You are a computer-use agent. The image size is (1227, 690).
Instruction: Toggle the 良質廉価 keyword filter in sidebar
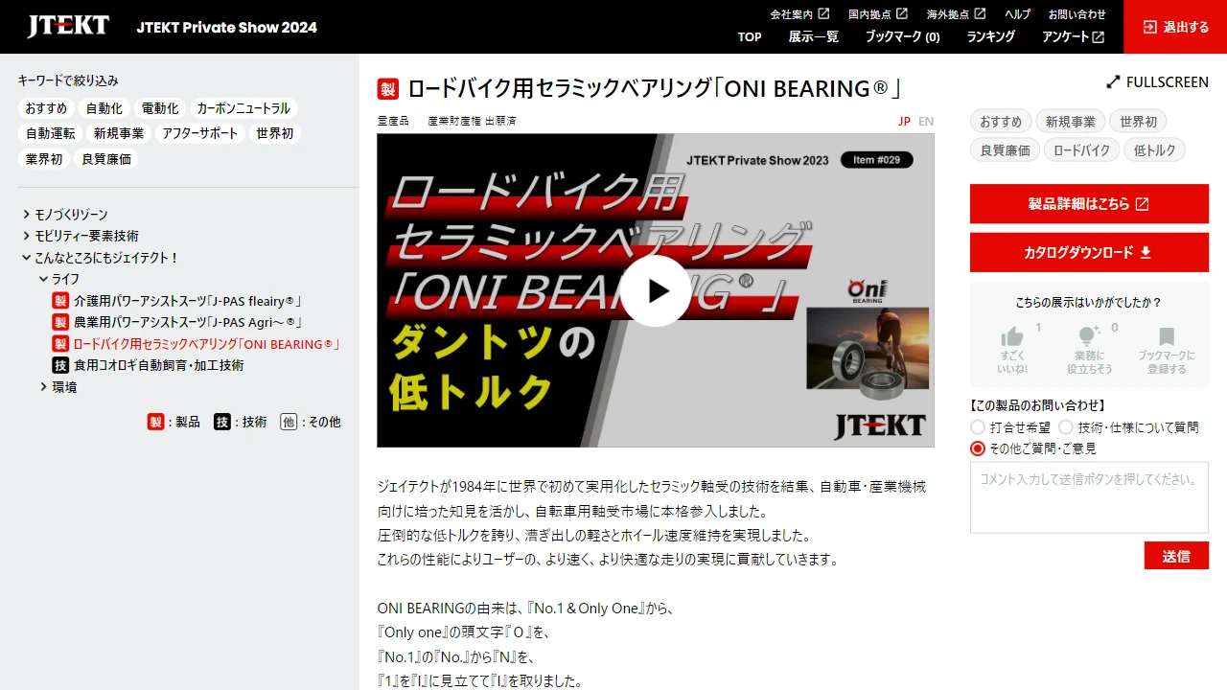[106, 159]
